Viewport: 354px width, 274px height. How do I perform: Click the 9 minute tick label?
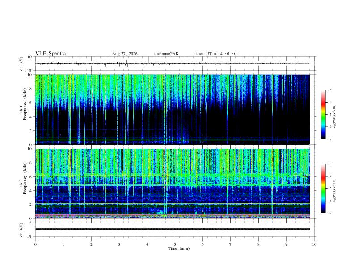coord(286,244)
